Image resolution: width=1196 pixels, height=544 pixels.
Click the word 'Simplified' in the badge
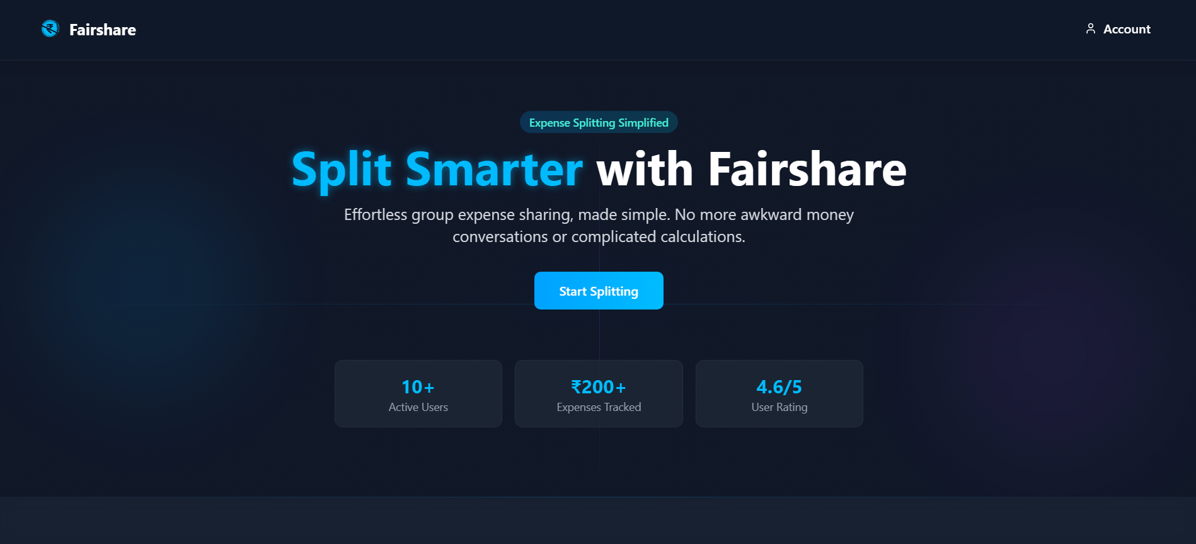click(643, 122)
